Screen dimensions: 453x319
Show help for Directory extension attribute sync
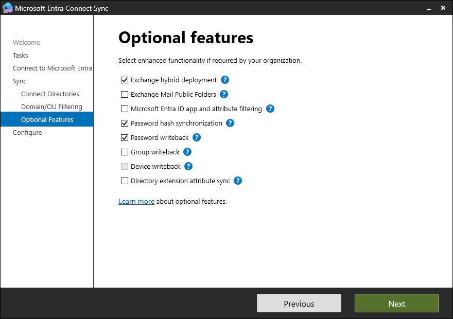click(x=238, y=181)
